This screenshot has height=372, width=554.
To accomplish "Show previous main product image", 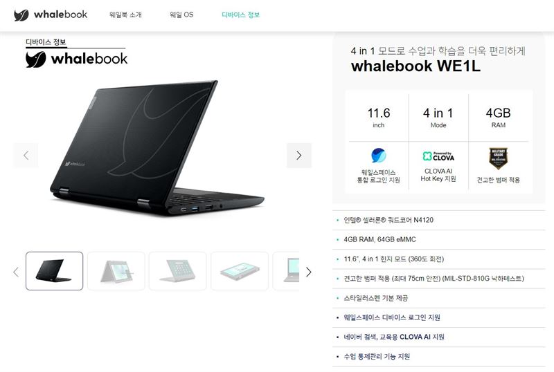I will (26, 156).
